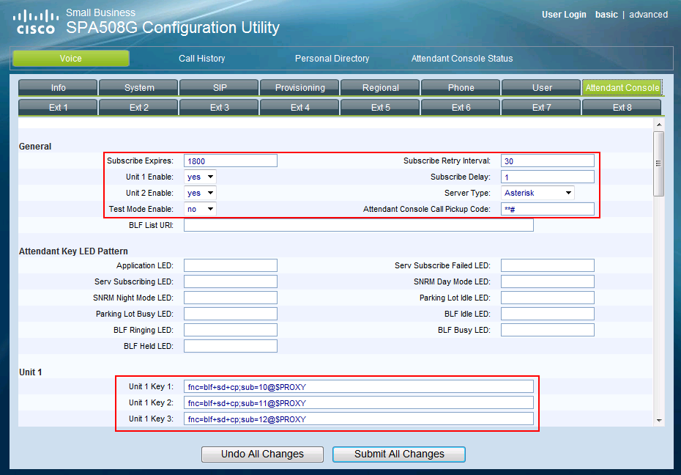Expand the Server Type dropdown
The image size is (681, 475).
click(x=537, y=193)
